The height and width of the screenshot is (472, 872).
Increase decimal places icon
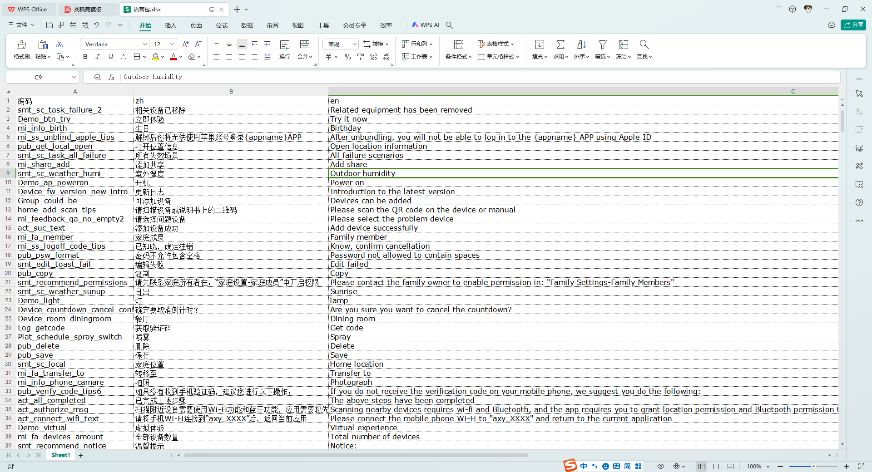point(373,57)
